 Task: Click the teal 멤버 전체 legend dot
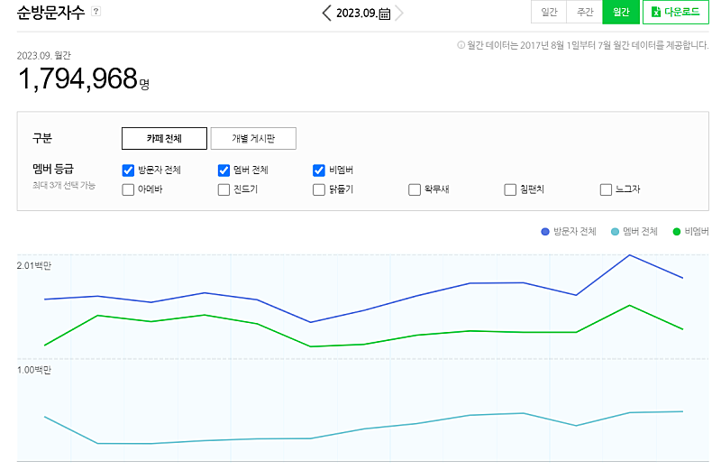click(615, 232)
